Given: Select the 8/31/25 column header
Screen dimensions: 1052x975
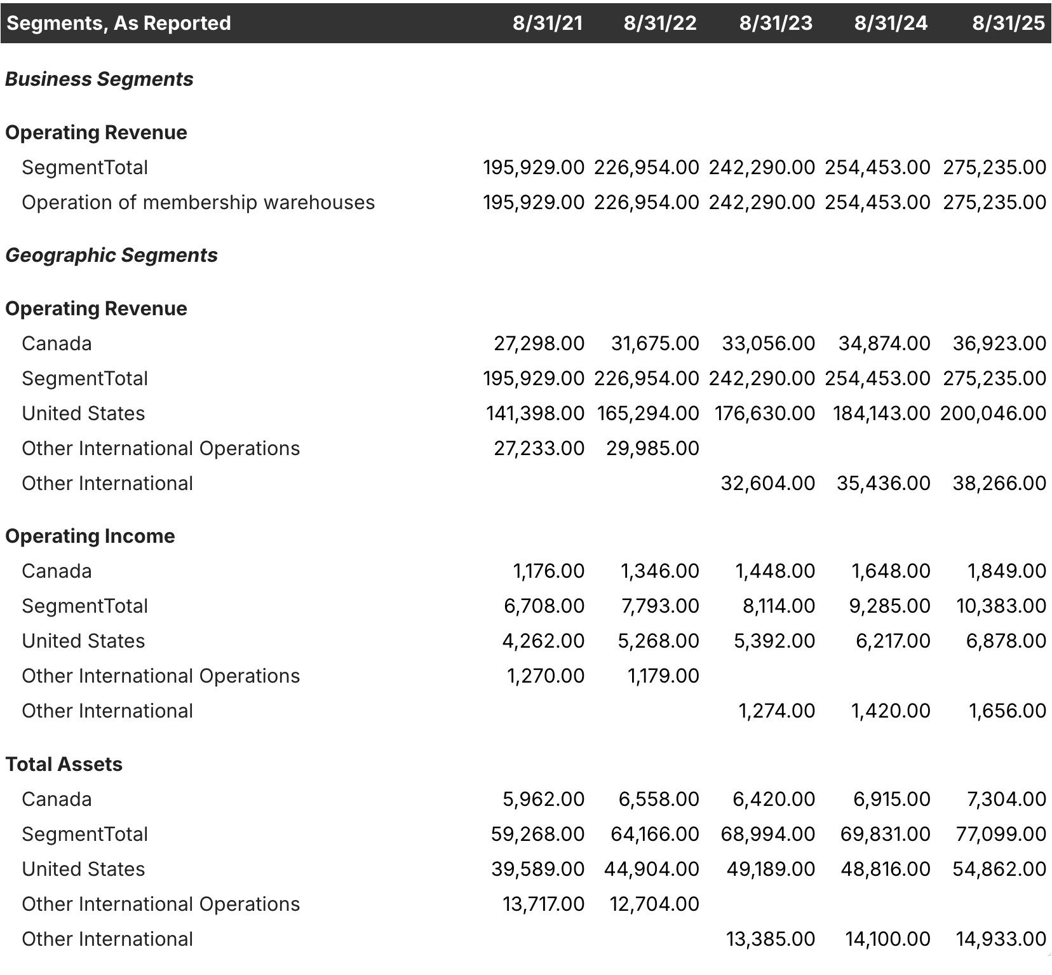Looking at the screenshot, I should coord(1008,24).
